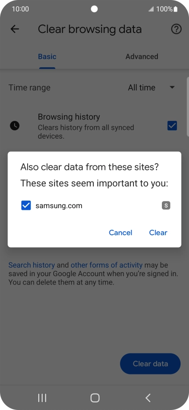This screenshot has height=410, width=189.
Task: Tap the battery status icon
Action: [175, 9]
